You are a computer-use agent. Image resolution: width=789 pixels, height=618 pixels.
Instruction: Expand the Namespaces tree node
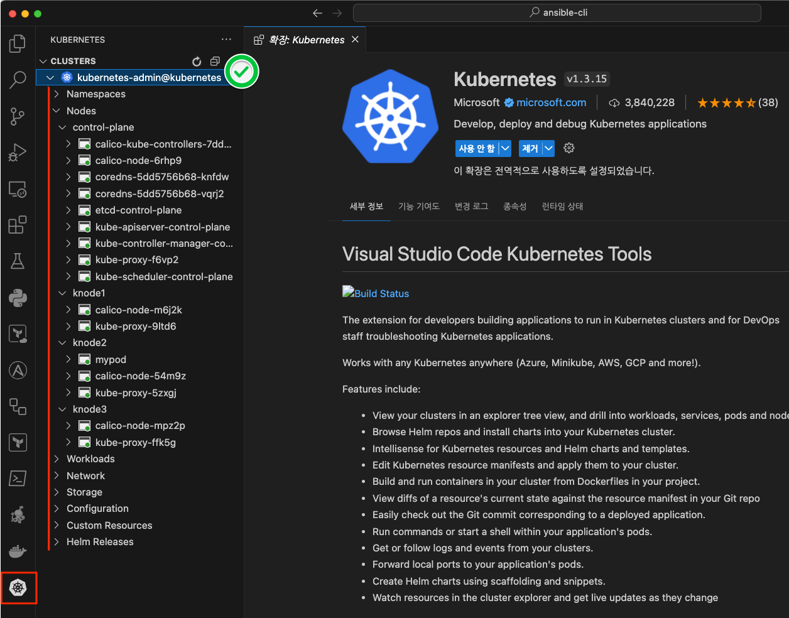coord(57,94)
